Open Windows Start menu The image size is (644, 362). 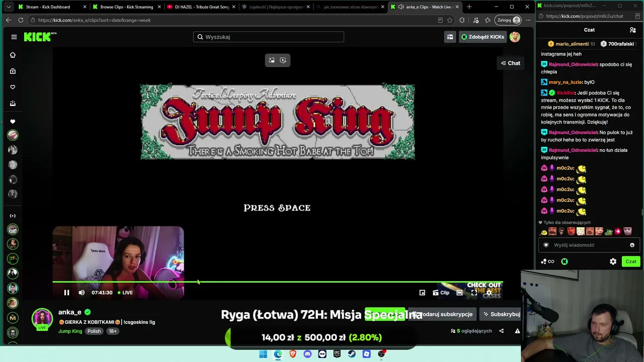(x=263, y=354)
